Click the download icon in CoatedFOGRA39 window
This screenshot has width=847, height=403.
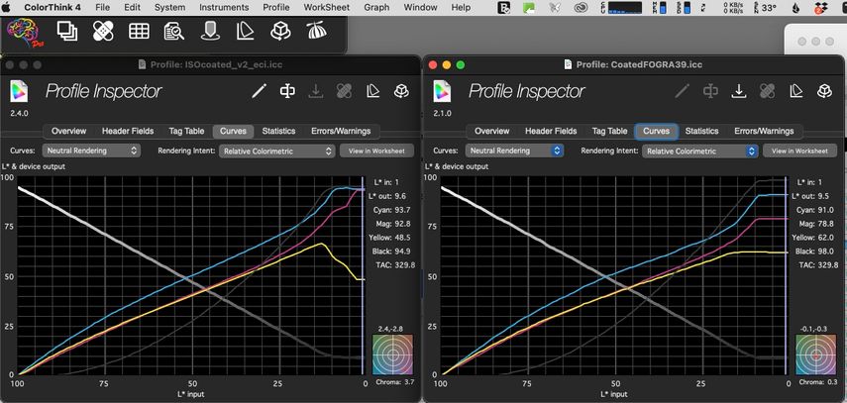click(x=738, y=91)
